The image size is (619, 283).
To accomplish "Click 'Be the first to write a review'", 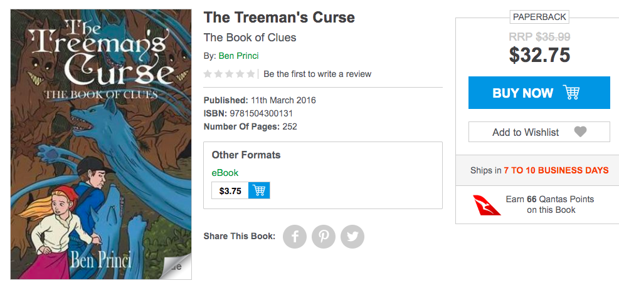I will (317, 74).
